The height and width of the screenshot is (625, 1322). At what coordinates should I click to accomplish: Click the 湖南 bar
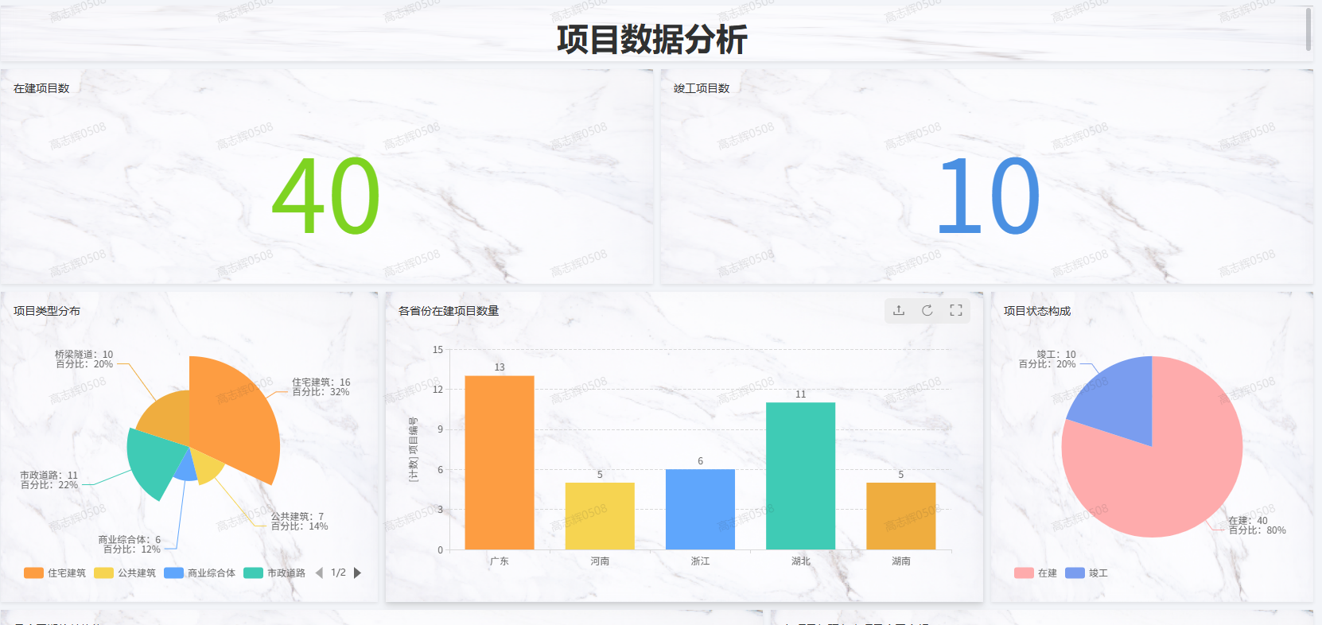point(901,516)
